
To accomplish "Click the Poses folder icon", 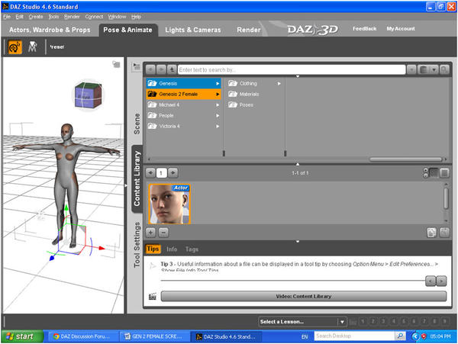I will 233,104.
